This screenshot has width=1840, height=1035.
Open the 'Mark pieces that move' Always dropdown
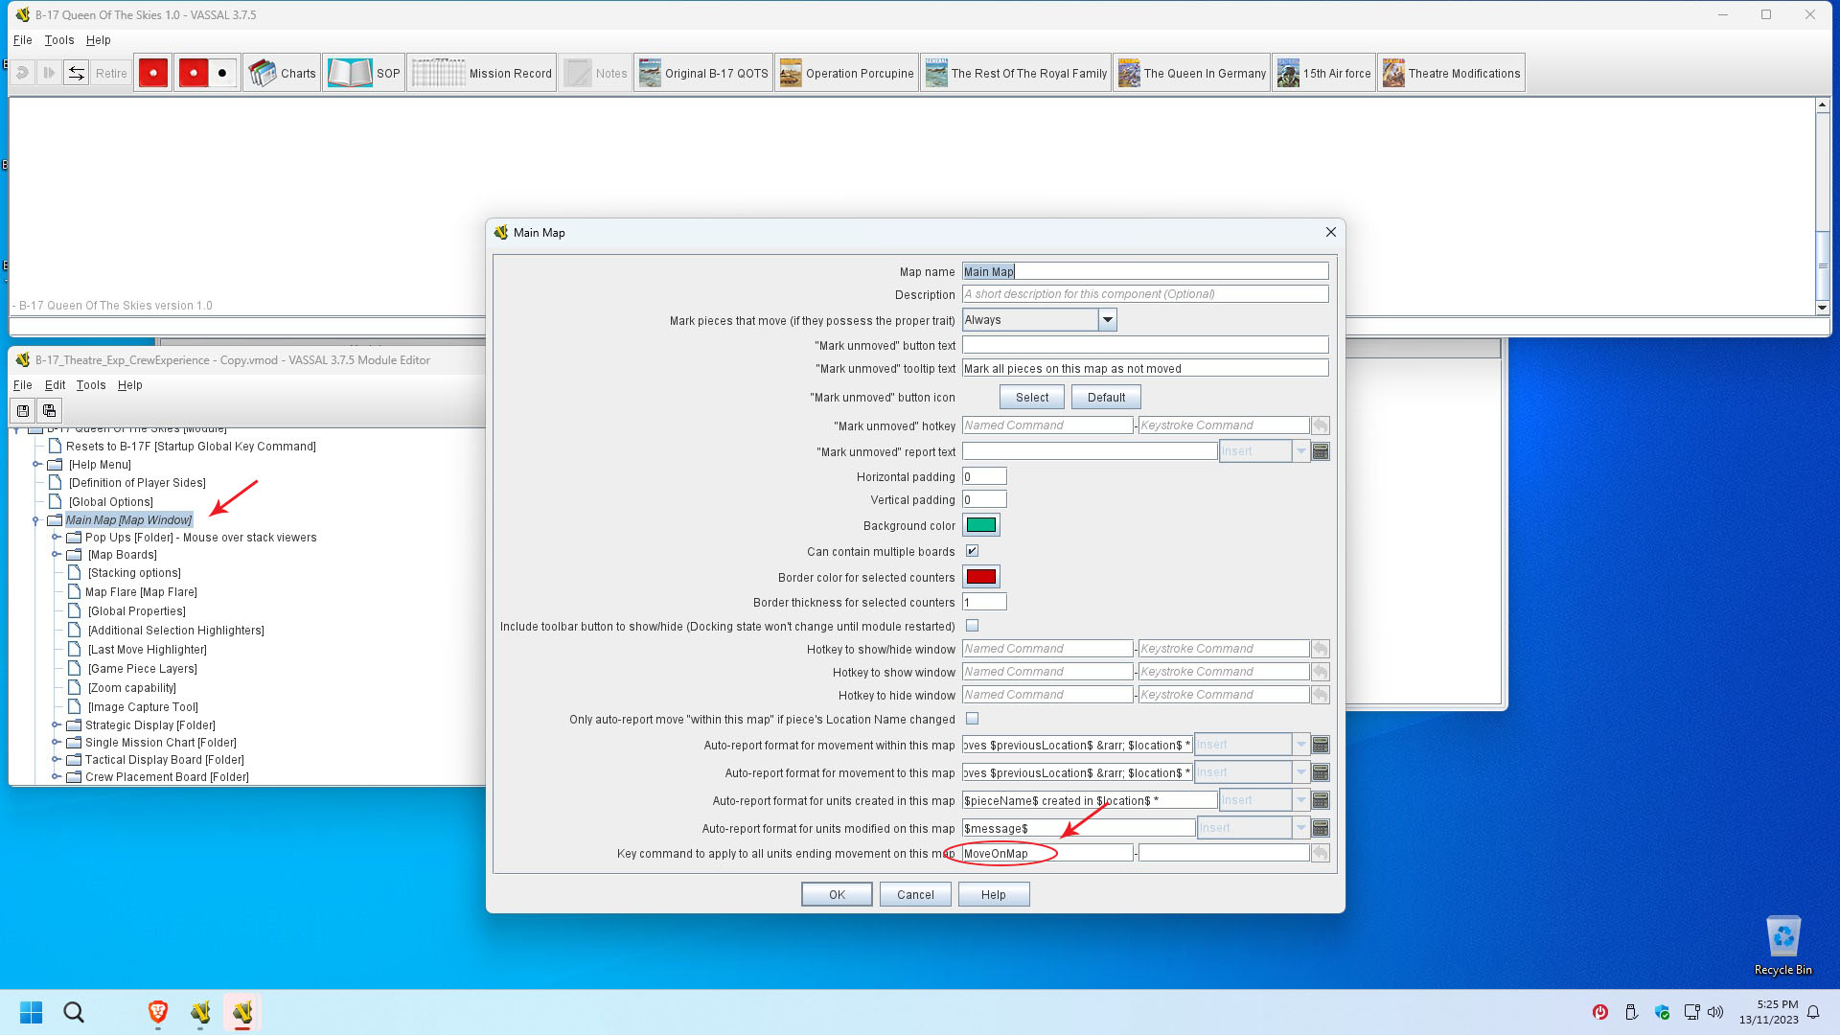coord(1040,320)
